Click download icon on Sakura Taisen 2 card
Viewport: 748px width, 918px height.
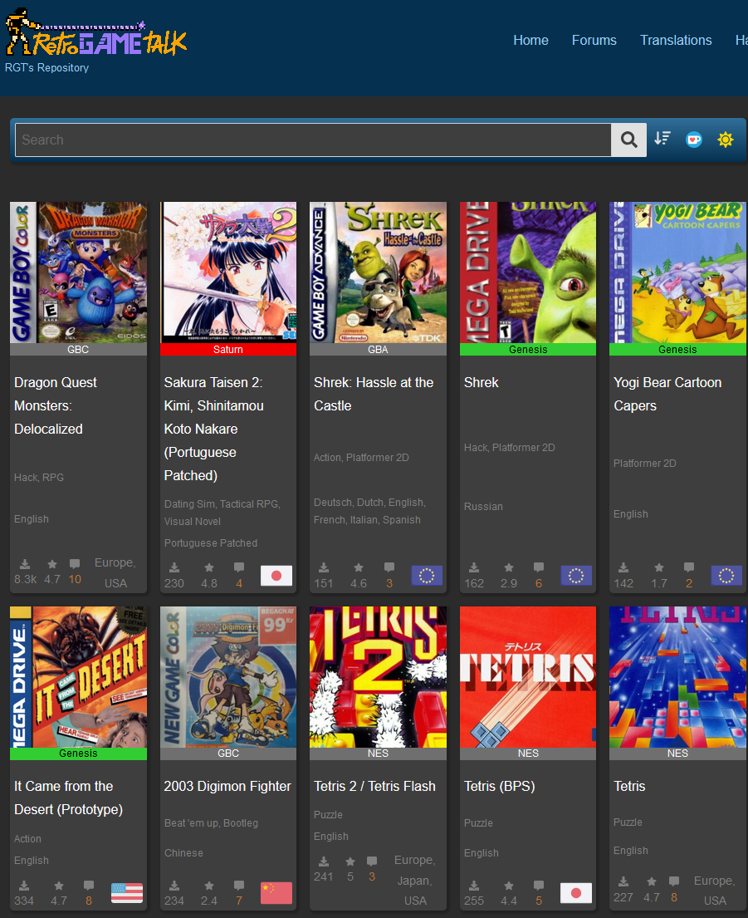pos(174,567)
